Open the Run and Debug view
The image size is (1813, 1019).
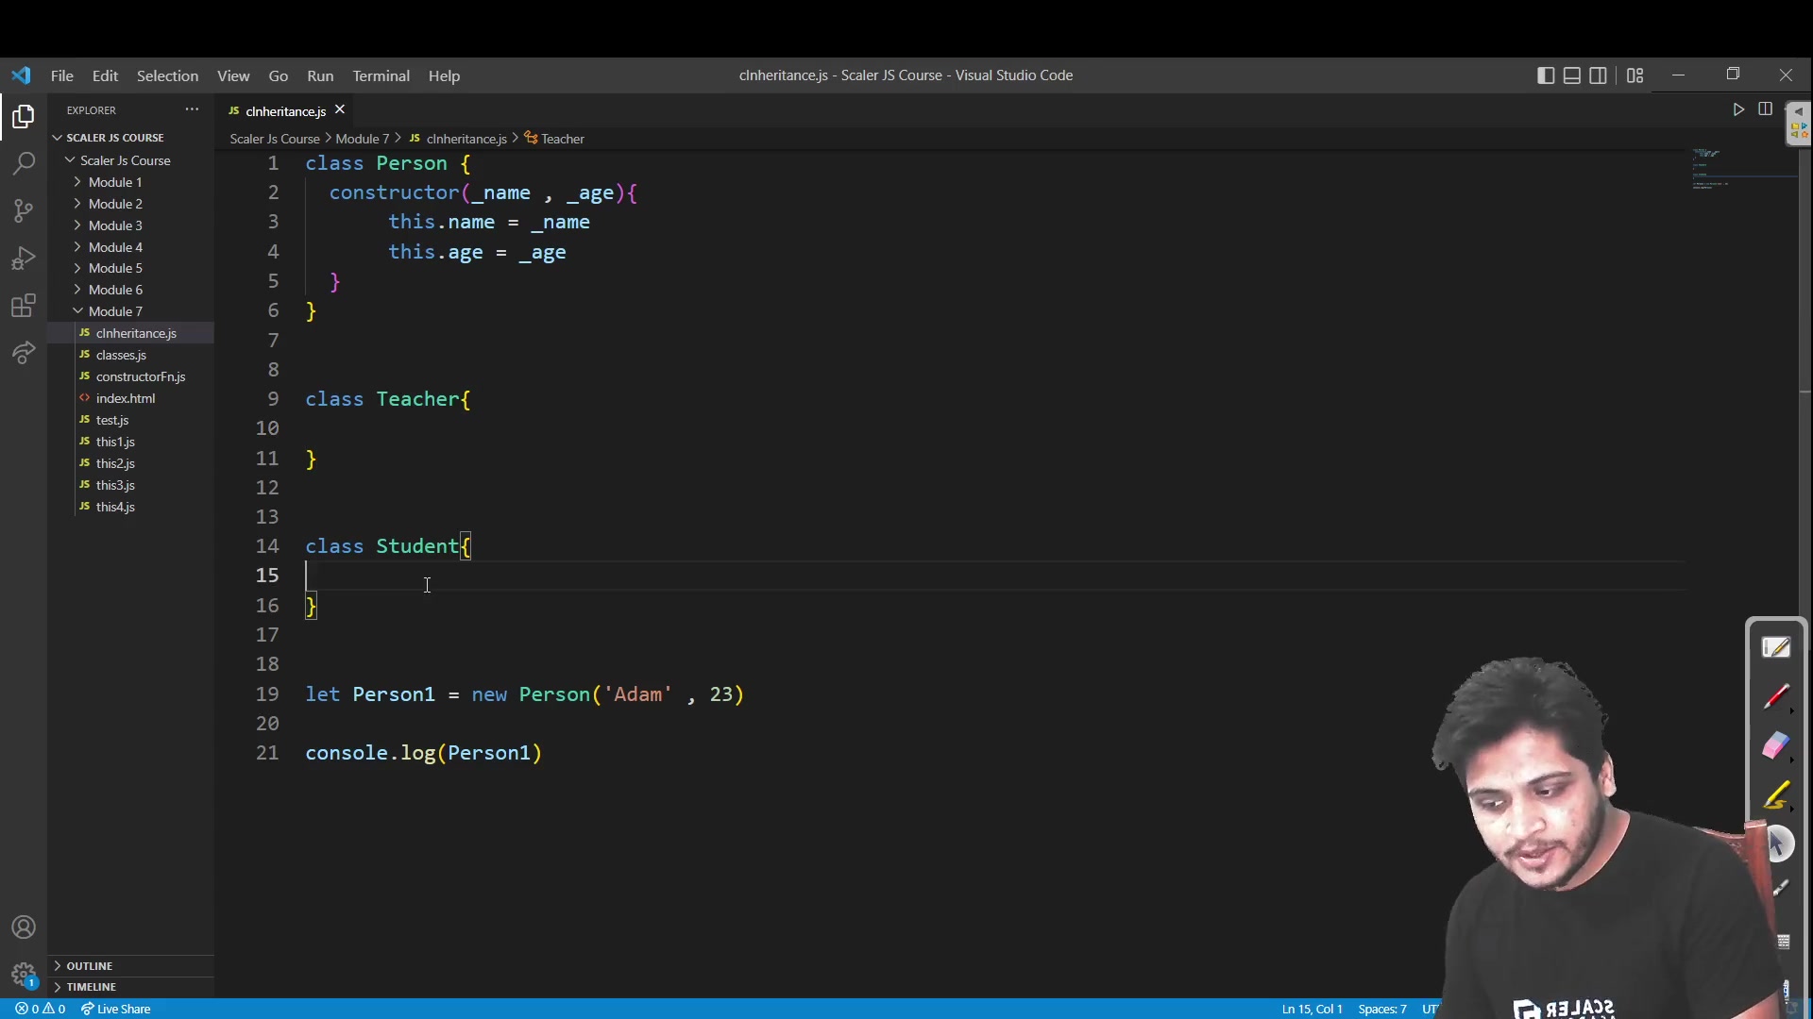(24, 258)
